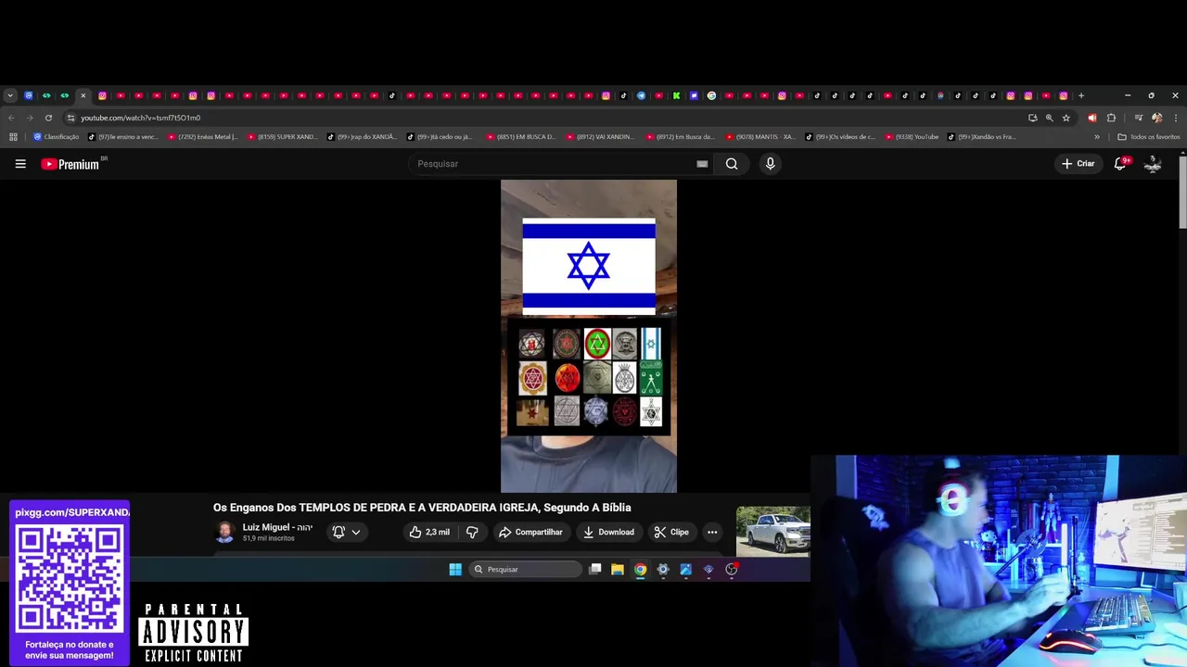1187x667 pixels.
Task: Open the Todos os favoritos folder
Action: tap(1148, 137)
